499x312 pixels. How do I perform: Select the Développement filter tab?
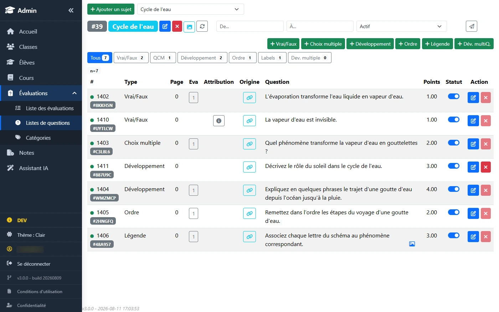click(x=202, y=58)
